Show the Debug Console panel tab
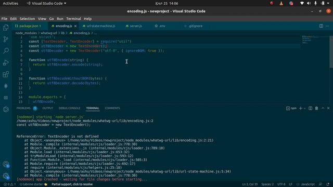This screenshot has width=333, height=187. pyautogui.click(x=69, y=108)
